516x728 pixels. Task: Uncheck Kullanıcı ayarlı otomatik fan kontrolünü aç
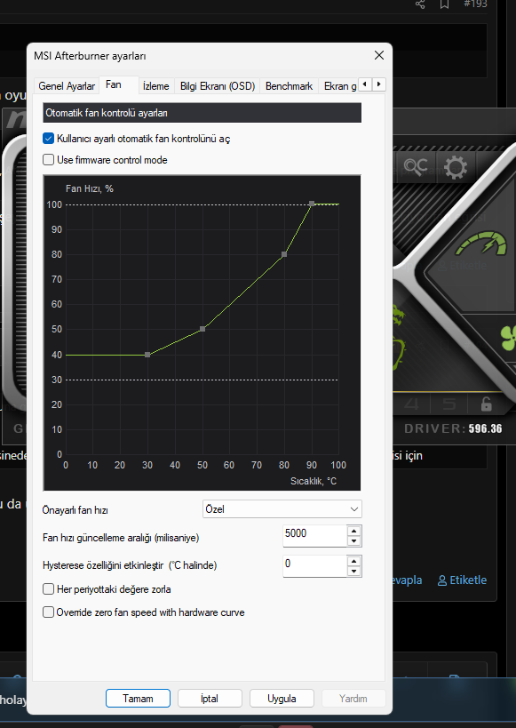pos(48,139)
